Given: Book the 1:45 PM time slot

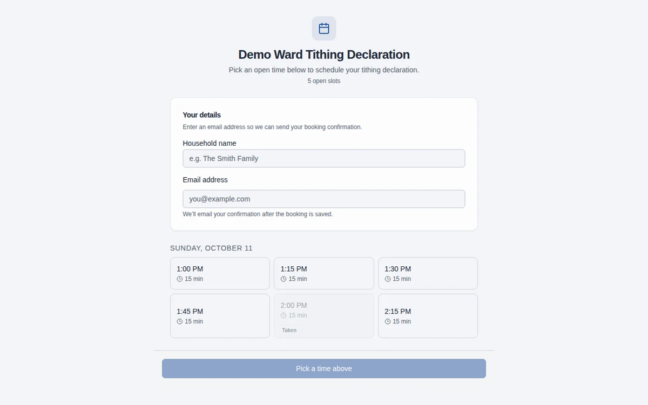Looking at the screenshot, I should (x=220, y=316).
